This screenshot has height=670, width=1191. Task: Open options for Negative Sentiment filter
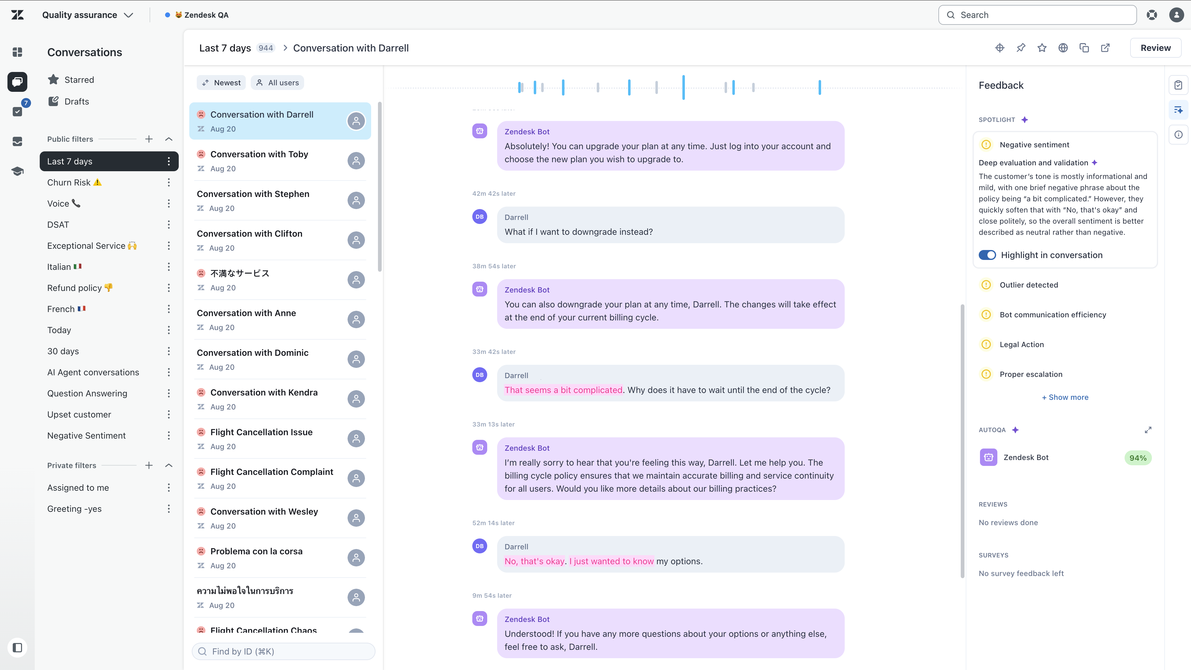coord(169,436)
